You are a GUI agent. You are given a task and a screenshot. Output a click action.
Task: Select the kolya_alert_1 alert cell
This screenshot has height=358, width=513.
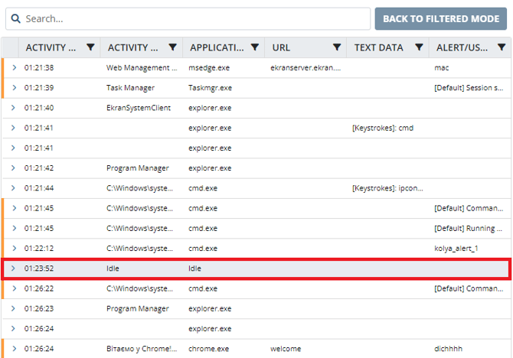456,249
